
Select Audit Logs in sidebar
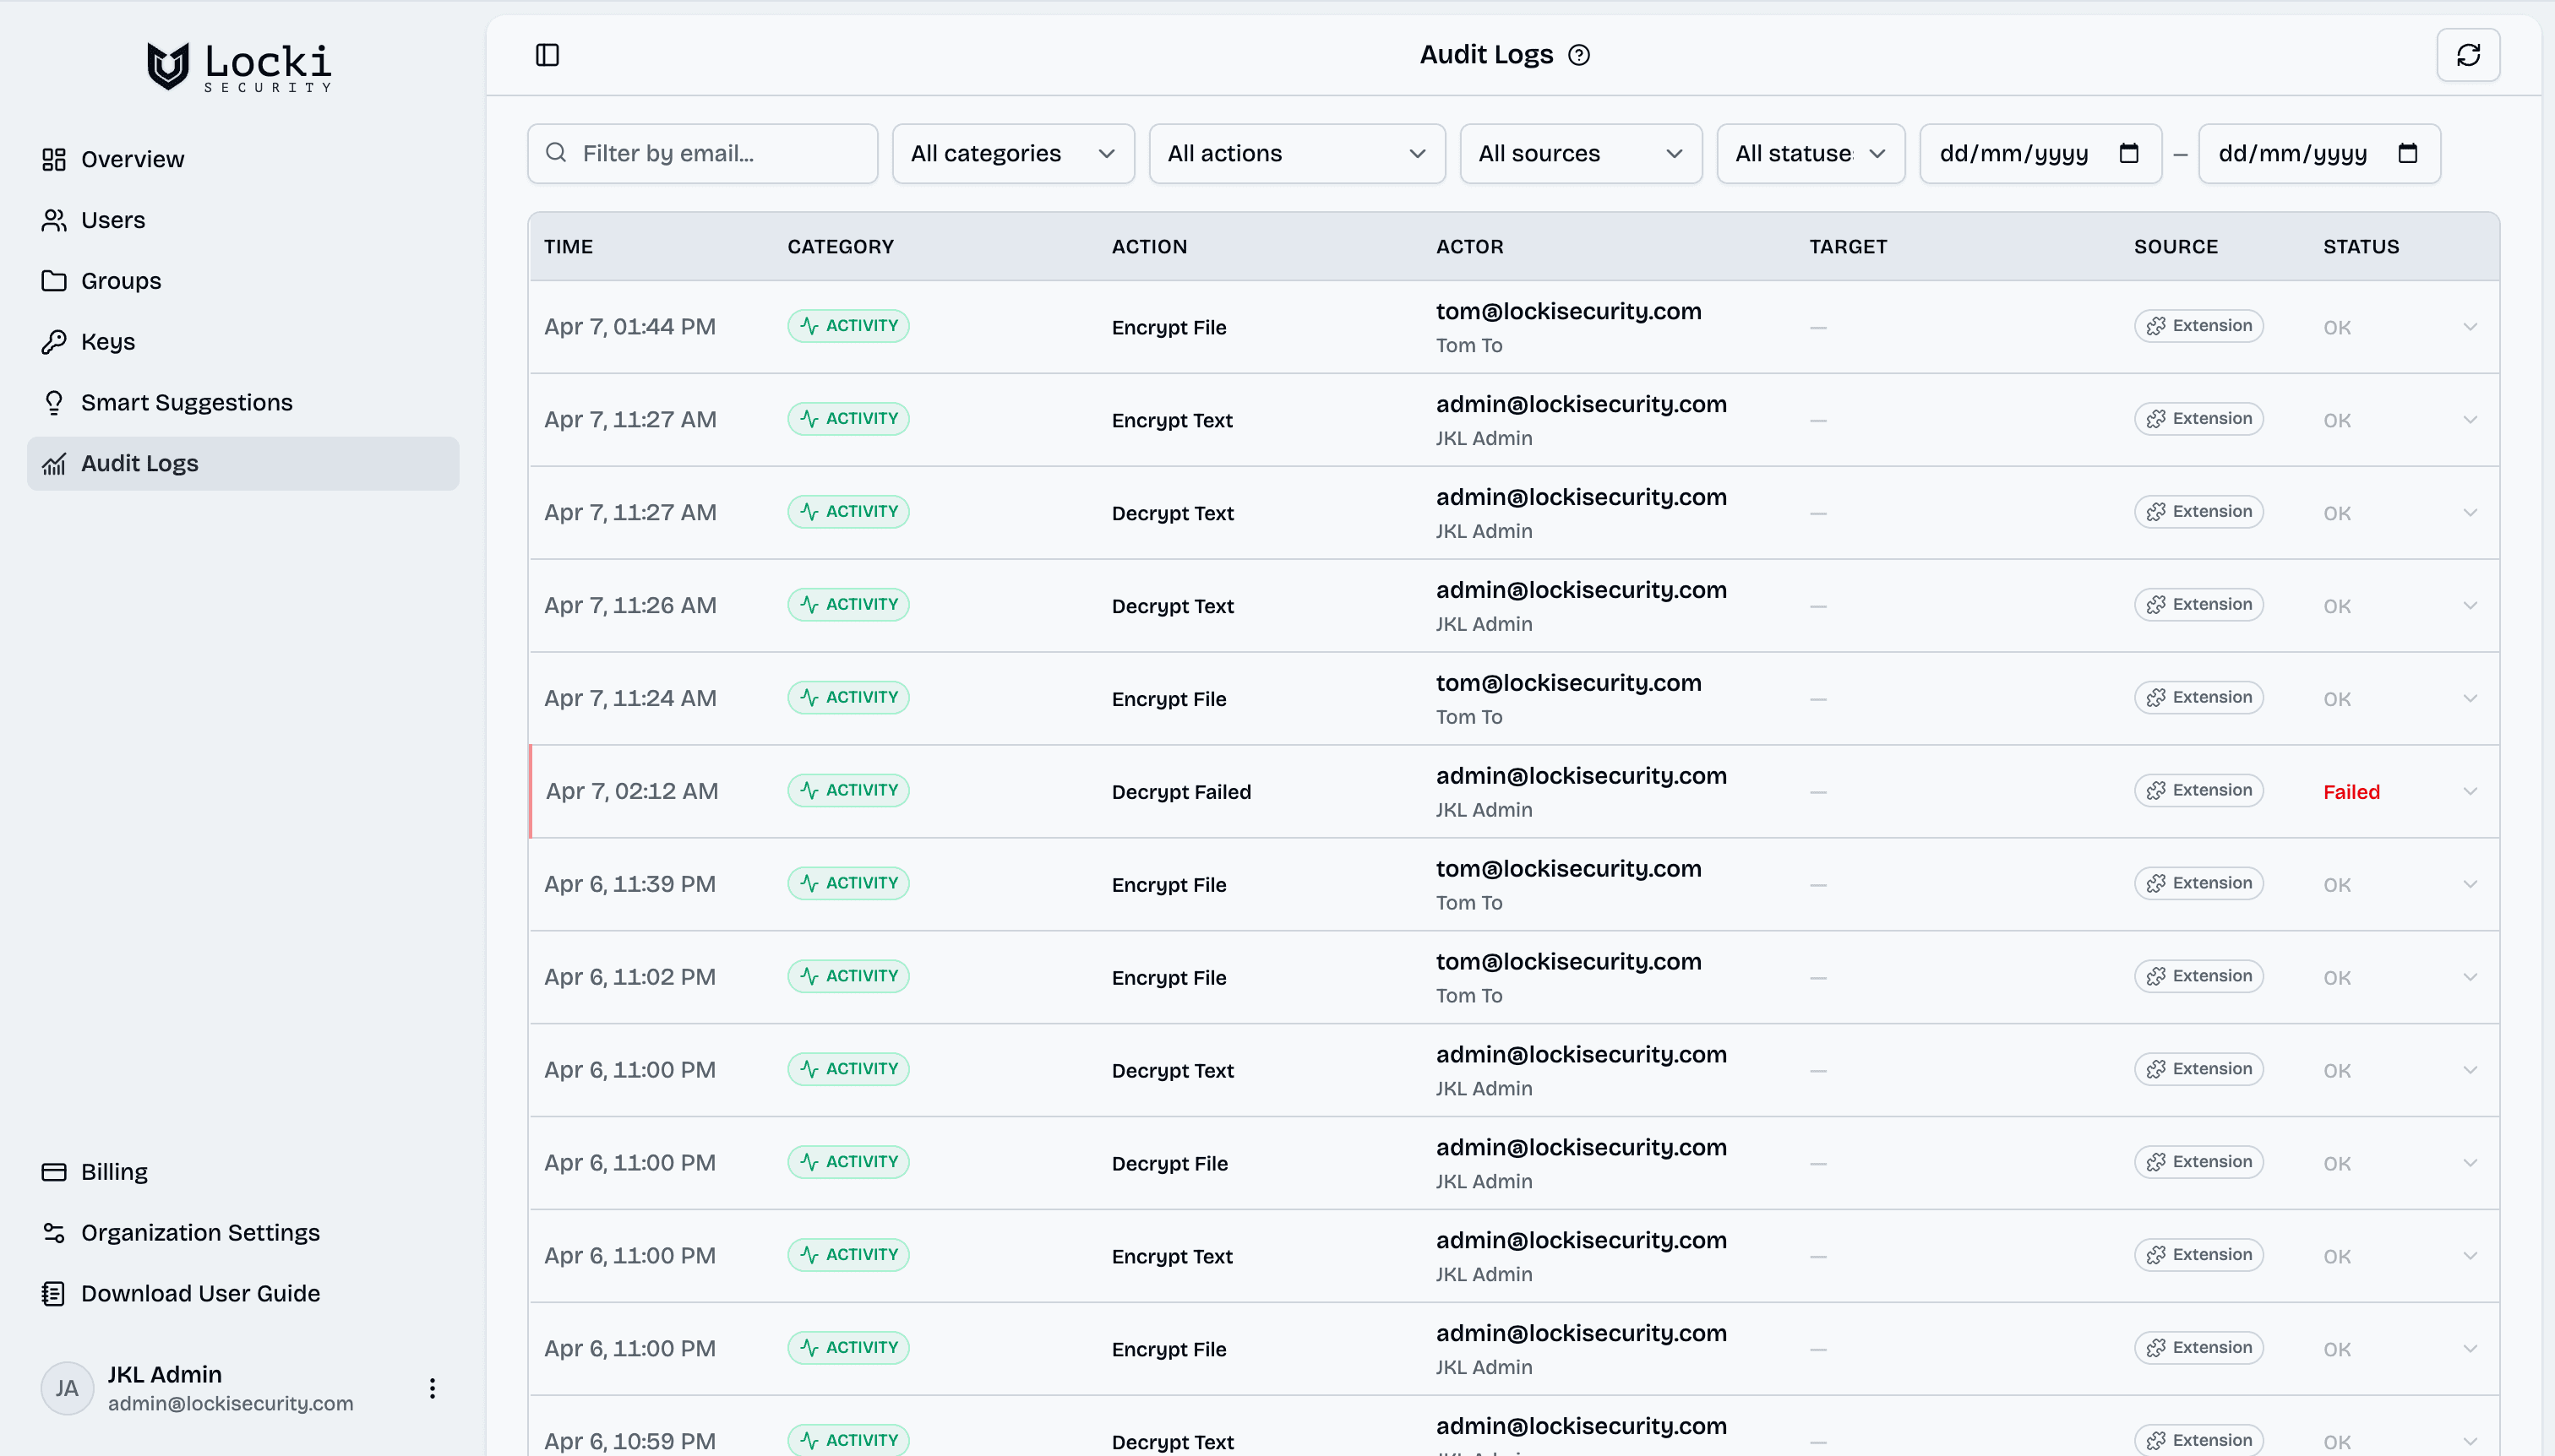click(243, 464)
